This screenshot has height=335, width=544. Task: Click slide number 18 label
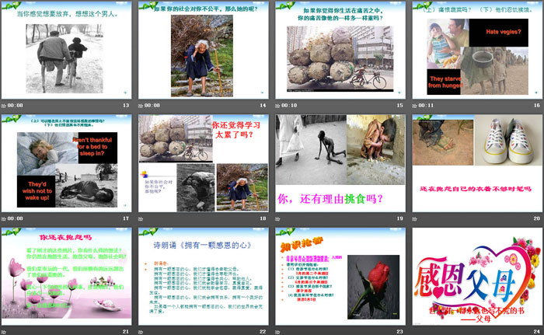(263, 218)
